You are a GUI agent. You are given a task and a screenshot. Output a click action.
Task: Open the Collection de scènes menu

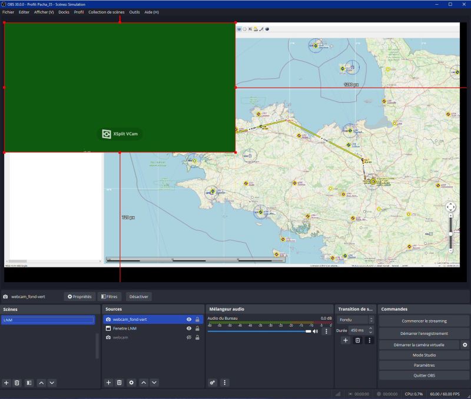click(x=107, y=12)
